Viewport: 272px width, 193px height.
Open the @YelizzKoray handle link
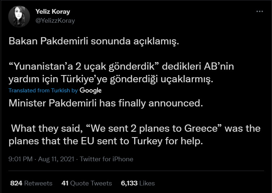point(55,21)
